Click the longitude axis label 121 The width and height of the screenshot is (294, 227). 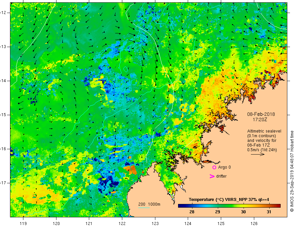point(89,223)
